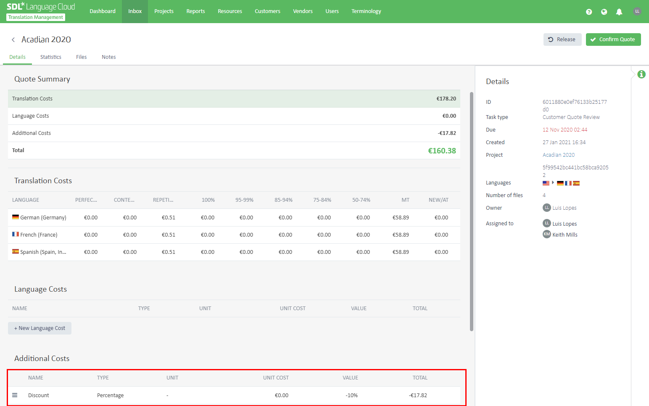Click Customer Quote Review task type
This screenshot has height=406, width=649.
[x=571, y=117]
